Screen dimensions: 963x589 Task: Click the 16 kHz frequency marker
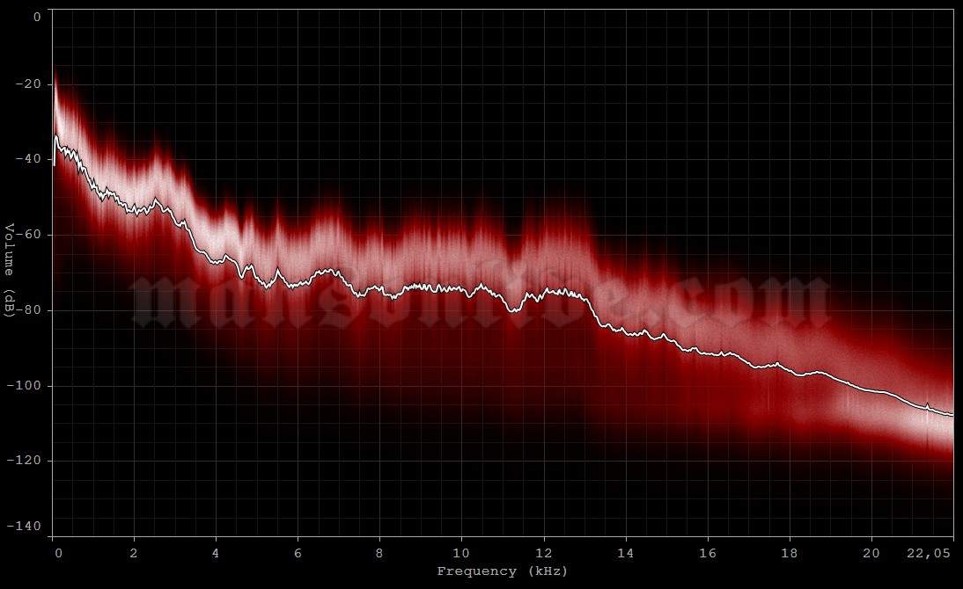click(706, 553)
